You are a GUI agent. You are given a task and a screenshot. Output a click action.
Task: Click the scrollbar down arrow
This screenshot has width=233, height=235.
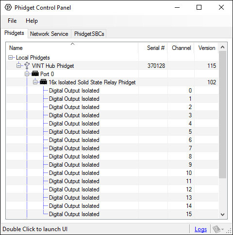pyautogui.click(x=223, y=215)
